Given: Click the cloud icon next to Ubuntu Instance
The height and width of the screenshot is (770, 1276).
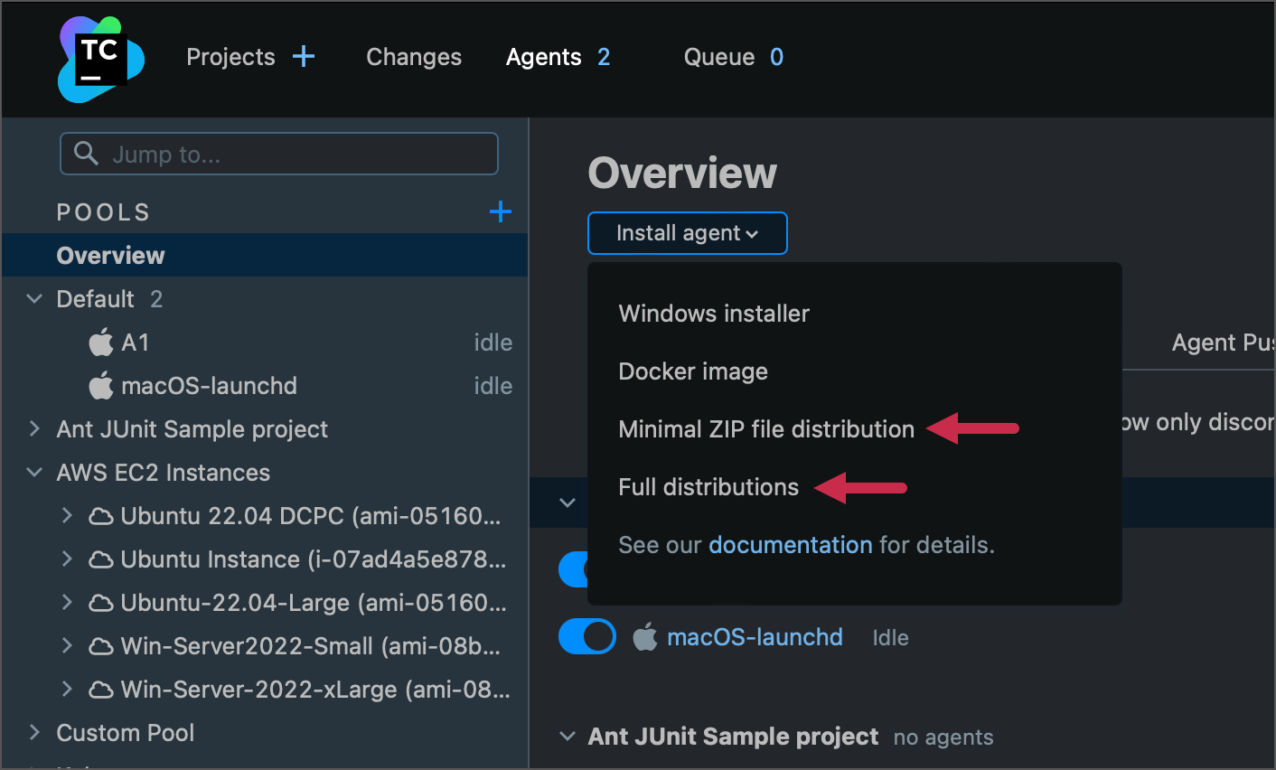Looking at the screenshot, I should (x=101, y=559).
